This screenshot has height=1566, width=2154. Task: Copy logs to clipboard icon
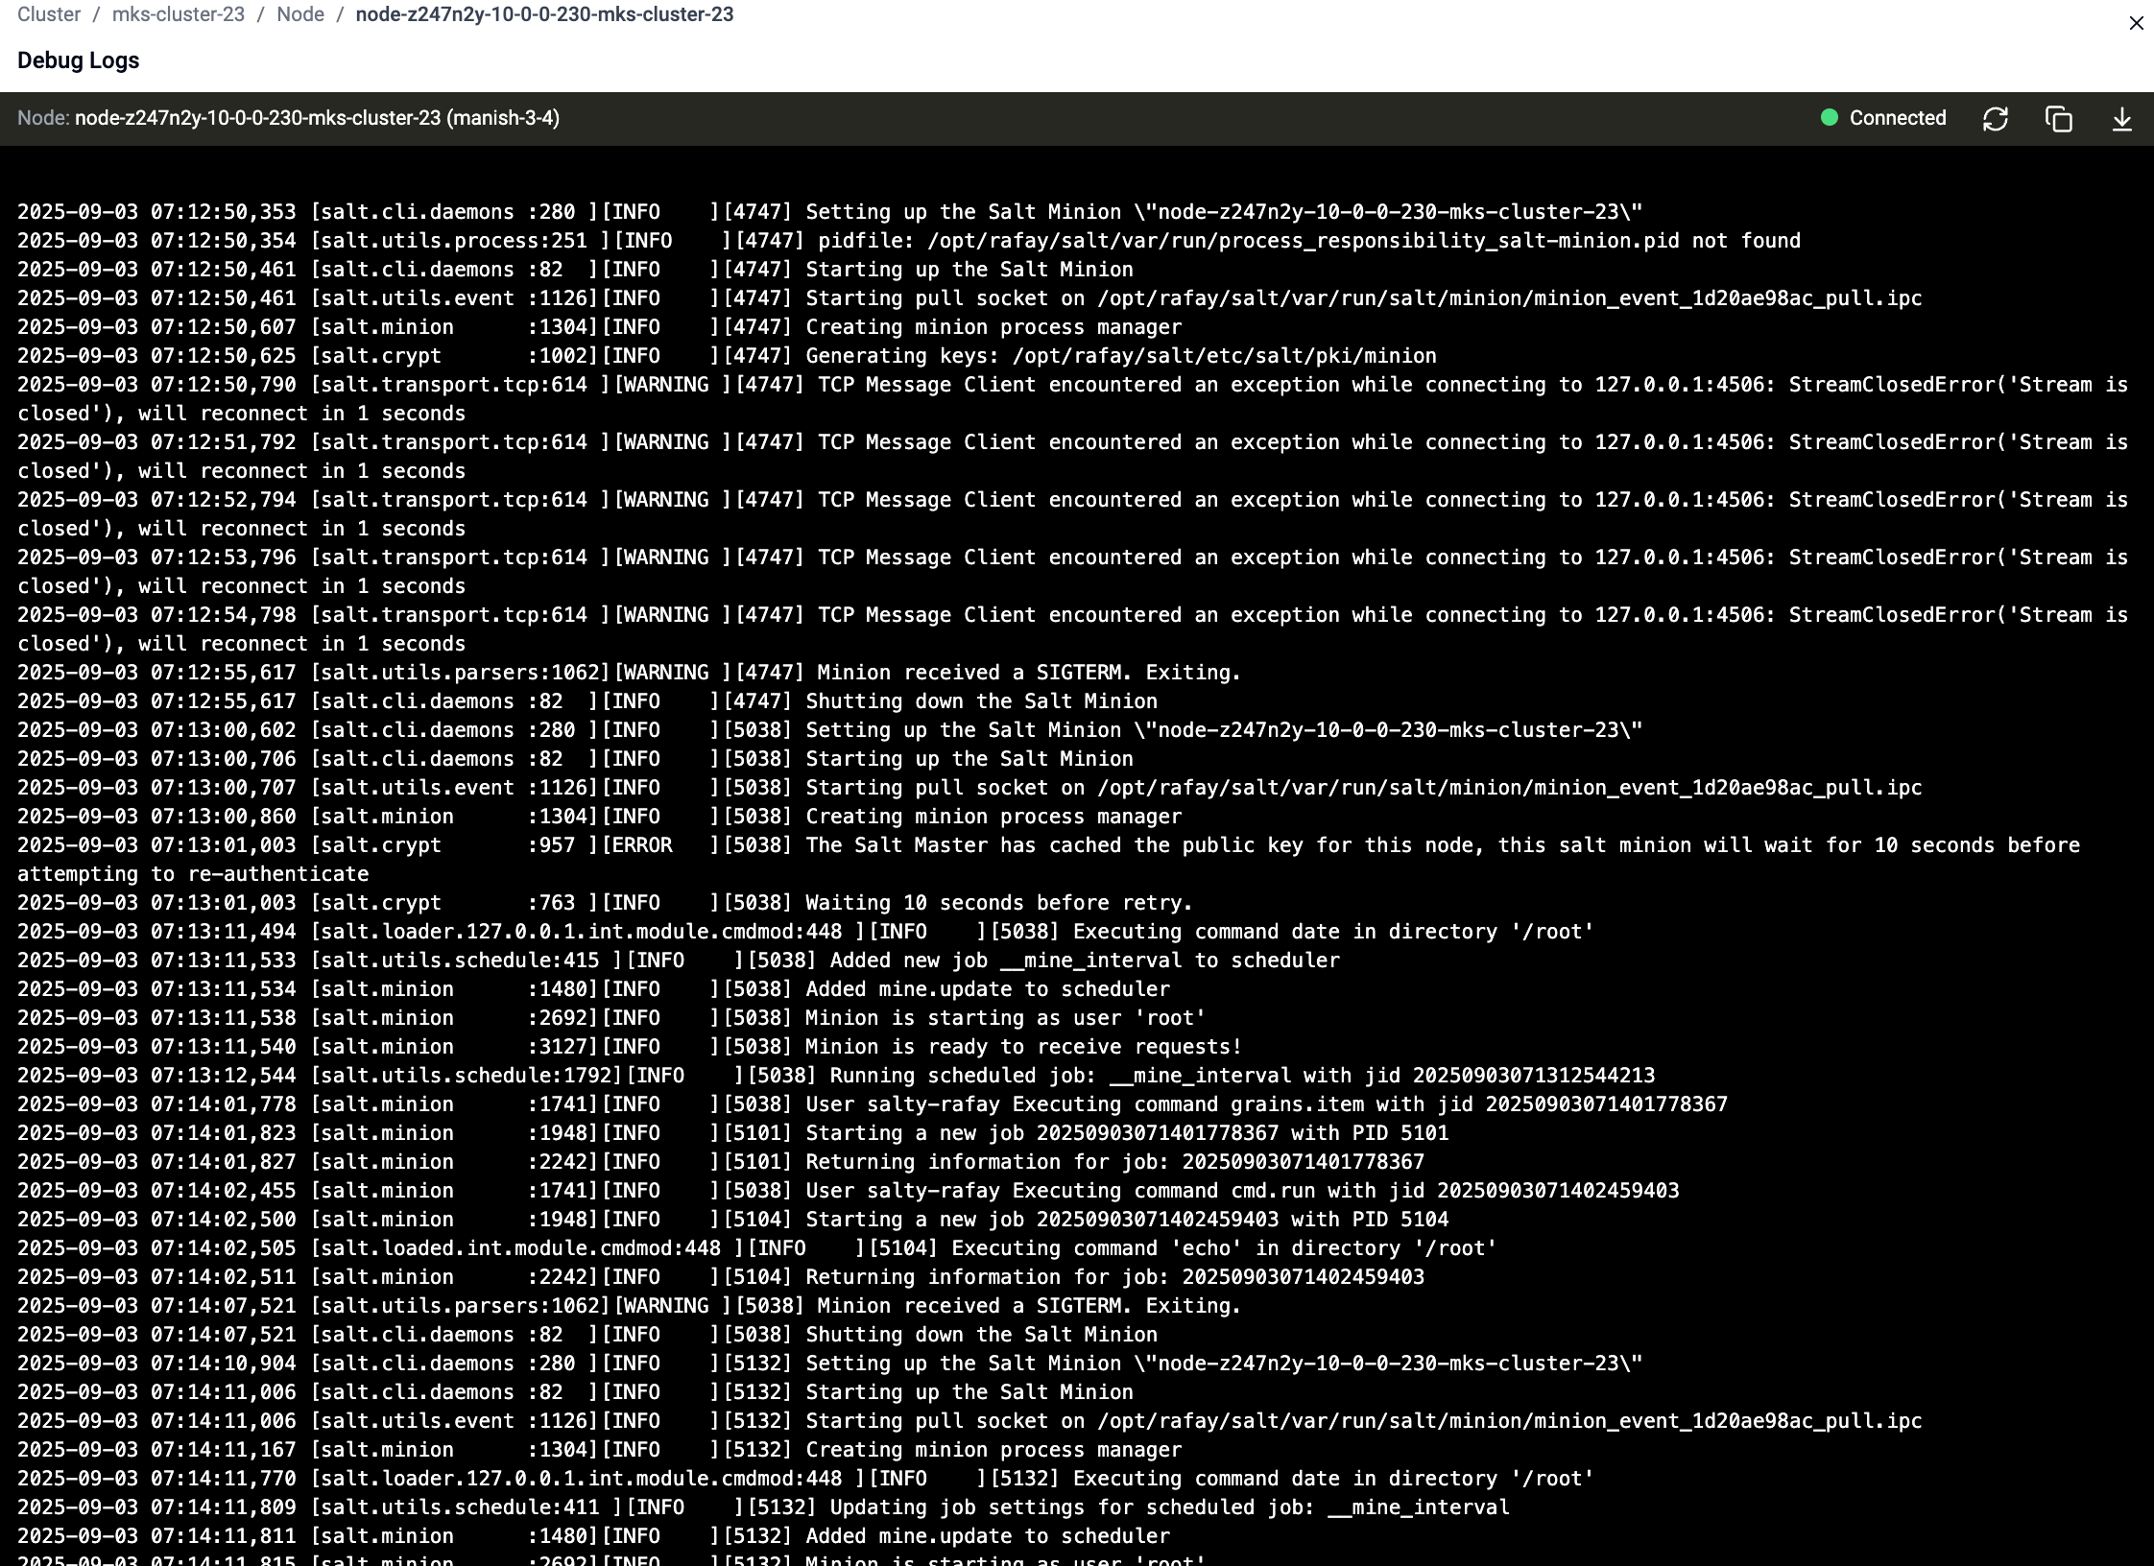(2058, 119)
